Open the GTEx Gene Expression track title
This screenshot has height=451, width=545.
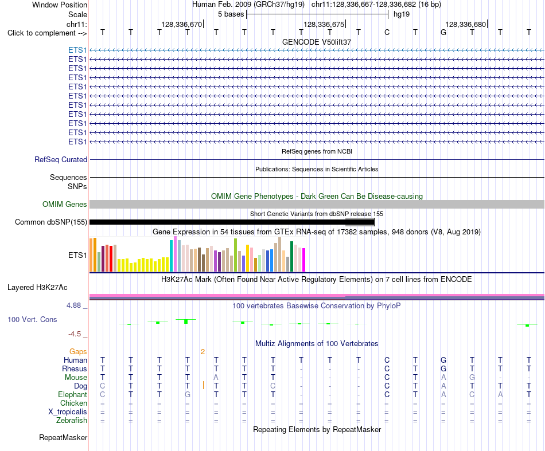pos(317,232)
